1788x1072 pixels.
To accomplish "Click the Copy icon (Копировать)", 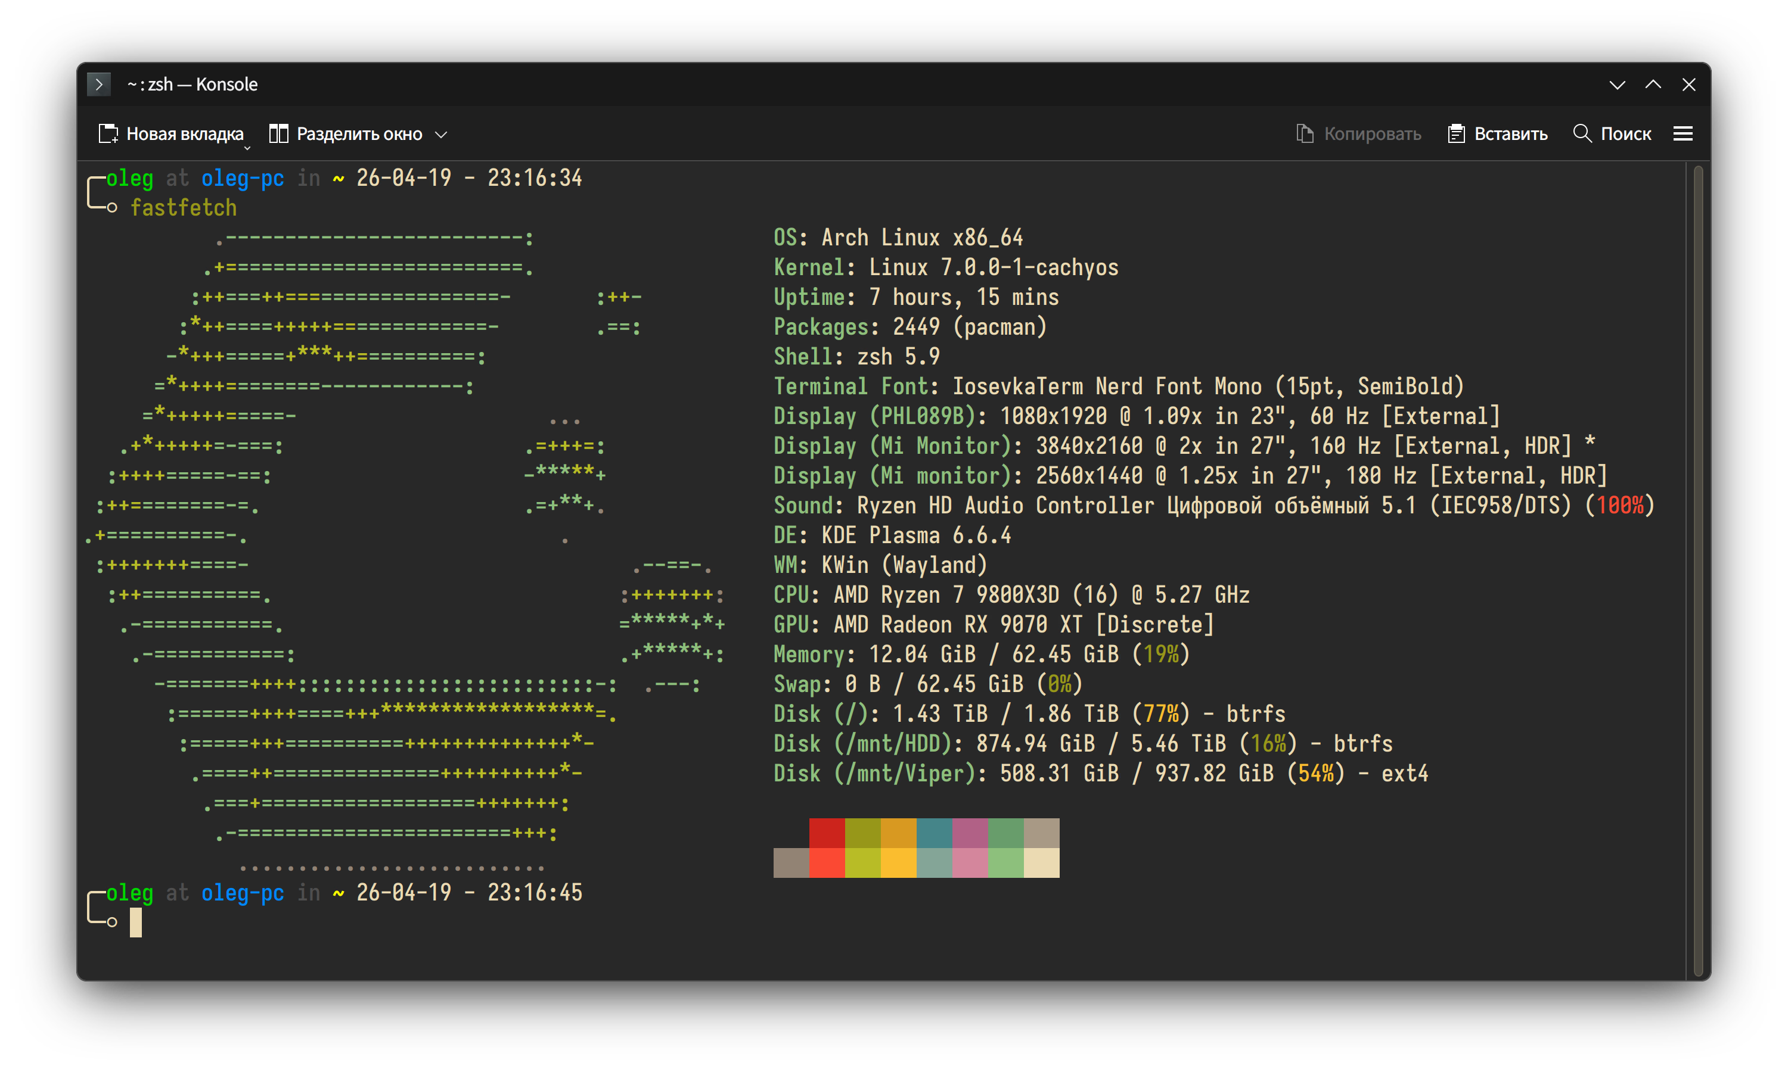I will tap(1305, 133).
